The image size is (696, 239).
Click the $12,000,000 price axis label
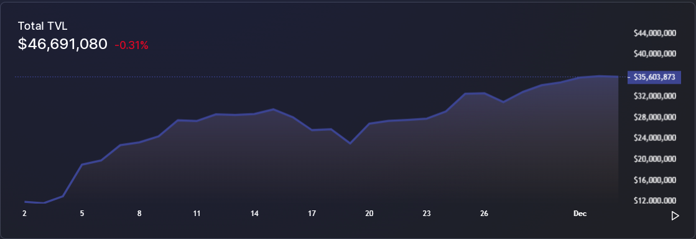655,201
